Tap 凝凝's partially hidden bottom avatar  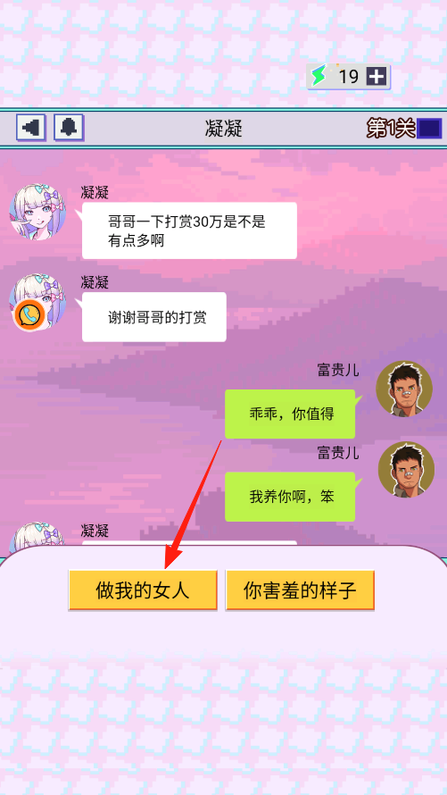37,540
